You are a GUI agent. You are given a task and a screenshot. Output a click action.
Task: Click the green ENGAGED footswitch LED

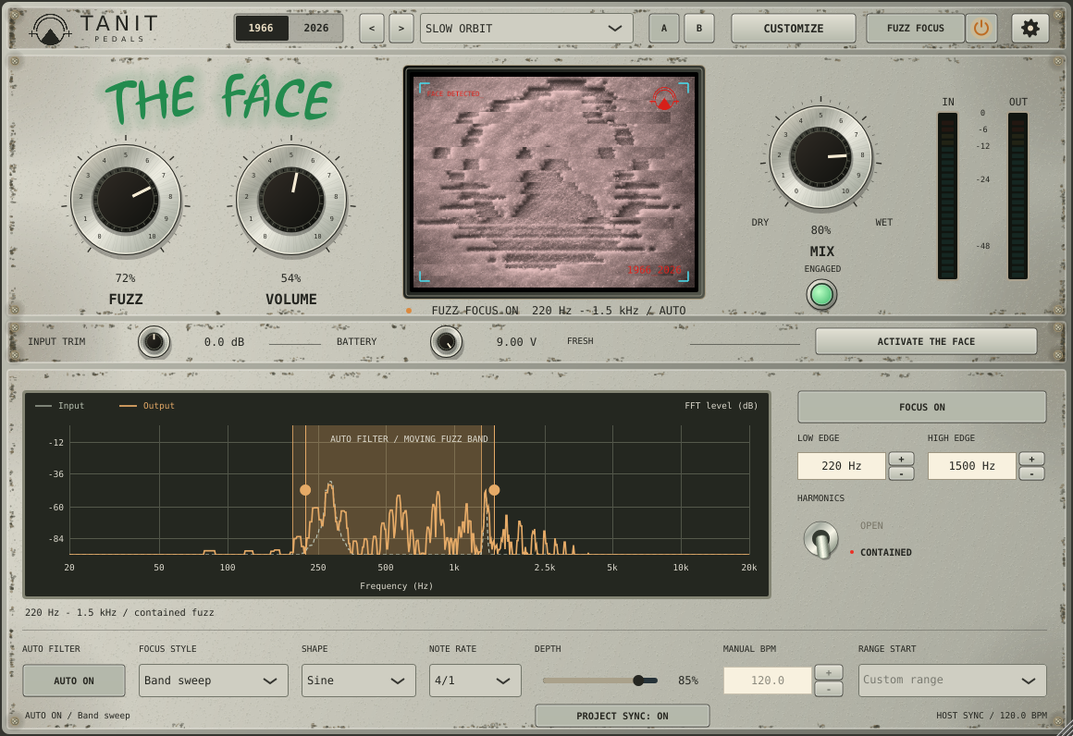pos(821,295)
